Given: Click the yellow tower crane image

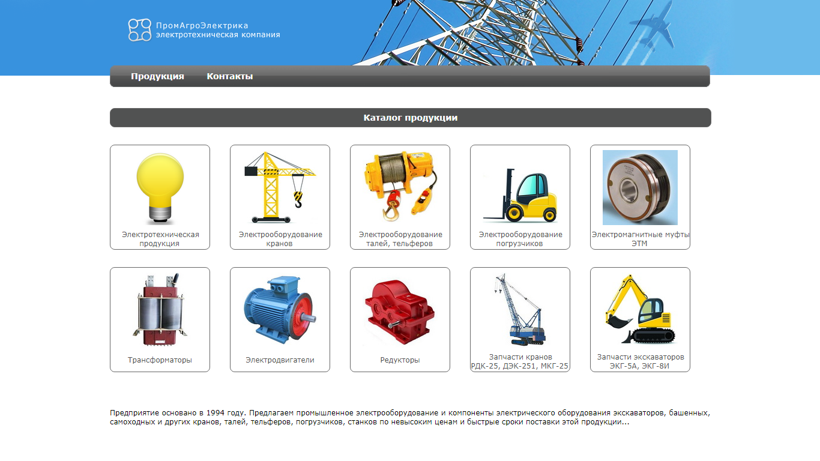Looking at the screenshot, I should tap(280, 188).
